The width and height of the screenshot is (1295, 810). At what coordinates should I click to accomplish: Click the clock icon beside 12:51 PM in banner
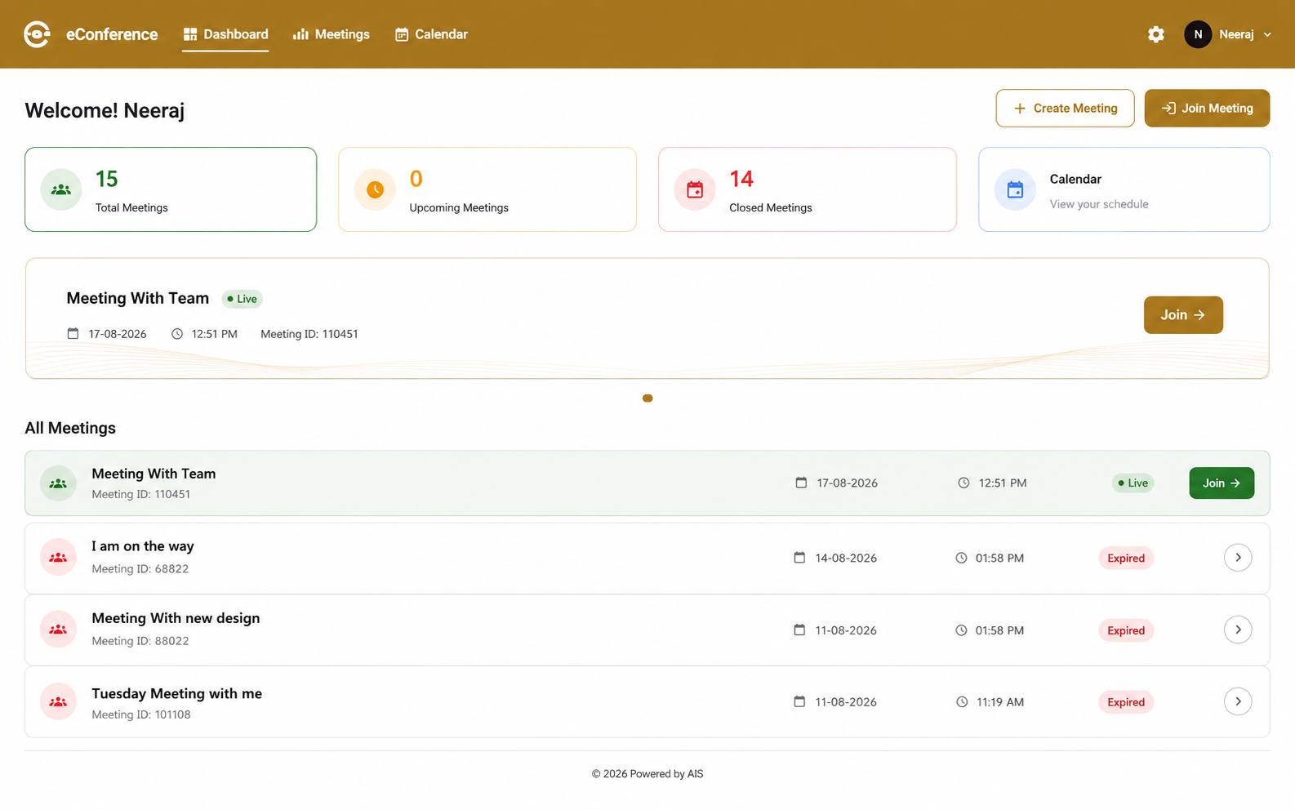[x=177, y=333]
